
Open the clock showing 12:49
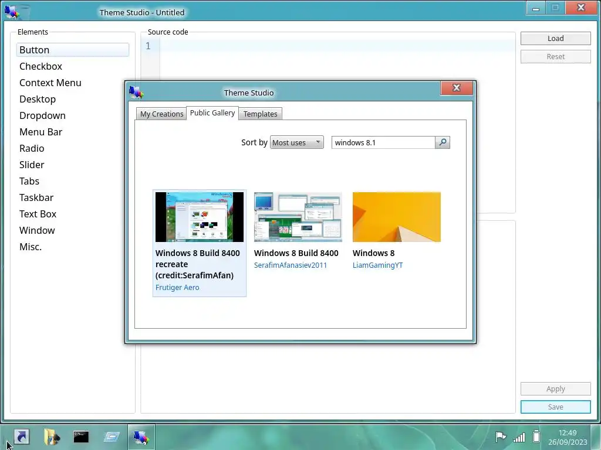point(568,437)
